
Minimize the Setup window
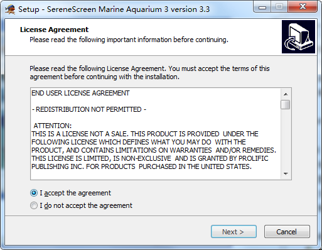262,7
